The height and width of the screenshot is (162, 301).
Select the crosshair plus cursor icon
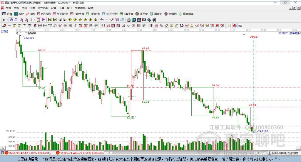tap(107, 20)
